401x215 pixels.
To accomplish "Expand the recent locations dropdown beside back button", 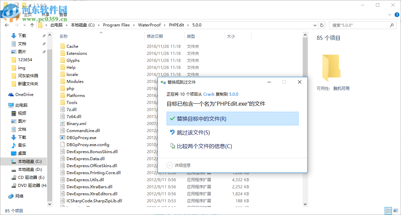I will point(24,25).
